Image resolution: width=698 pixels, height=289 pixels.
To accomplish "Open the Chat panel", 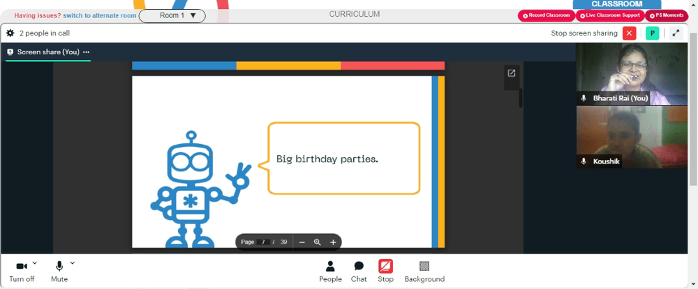I will pyautogui.click(x=359, y=272).
